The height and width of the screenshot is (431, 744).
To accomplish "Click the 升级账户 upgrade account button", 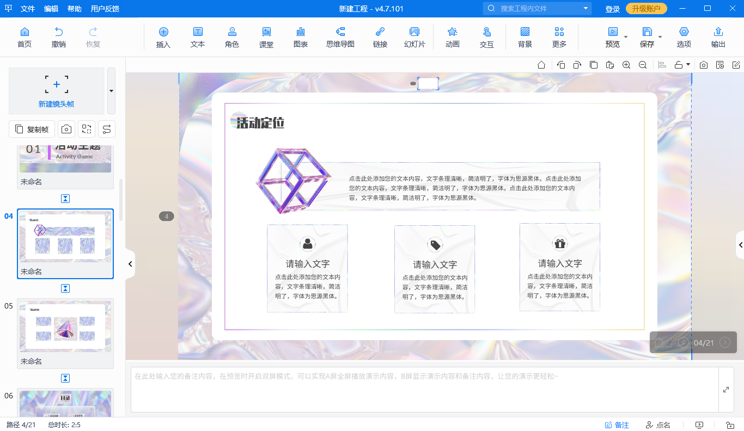I will [647, 9].
